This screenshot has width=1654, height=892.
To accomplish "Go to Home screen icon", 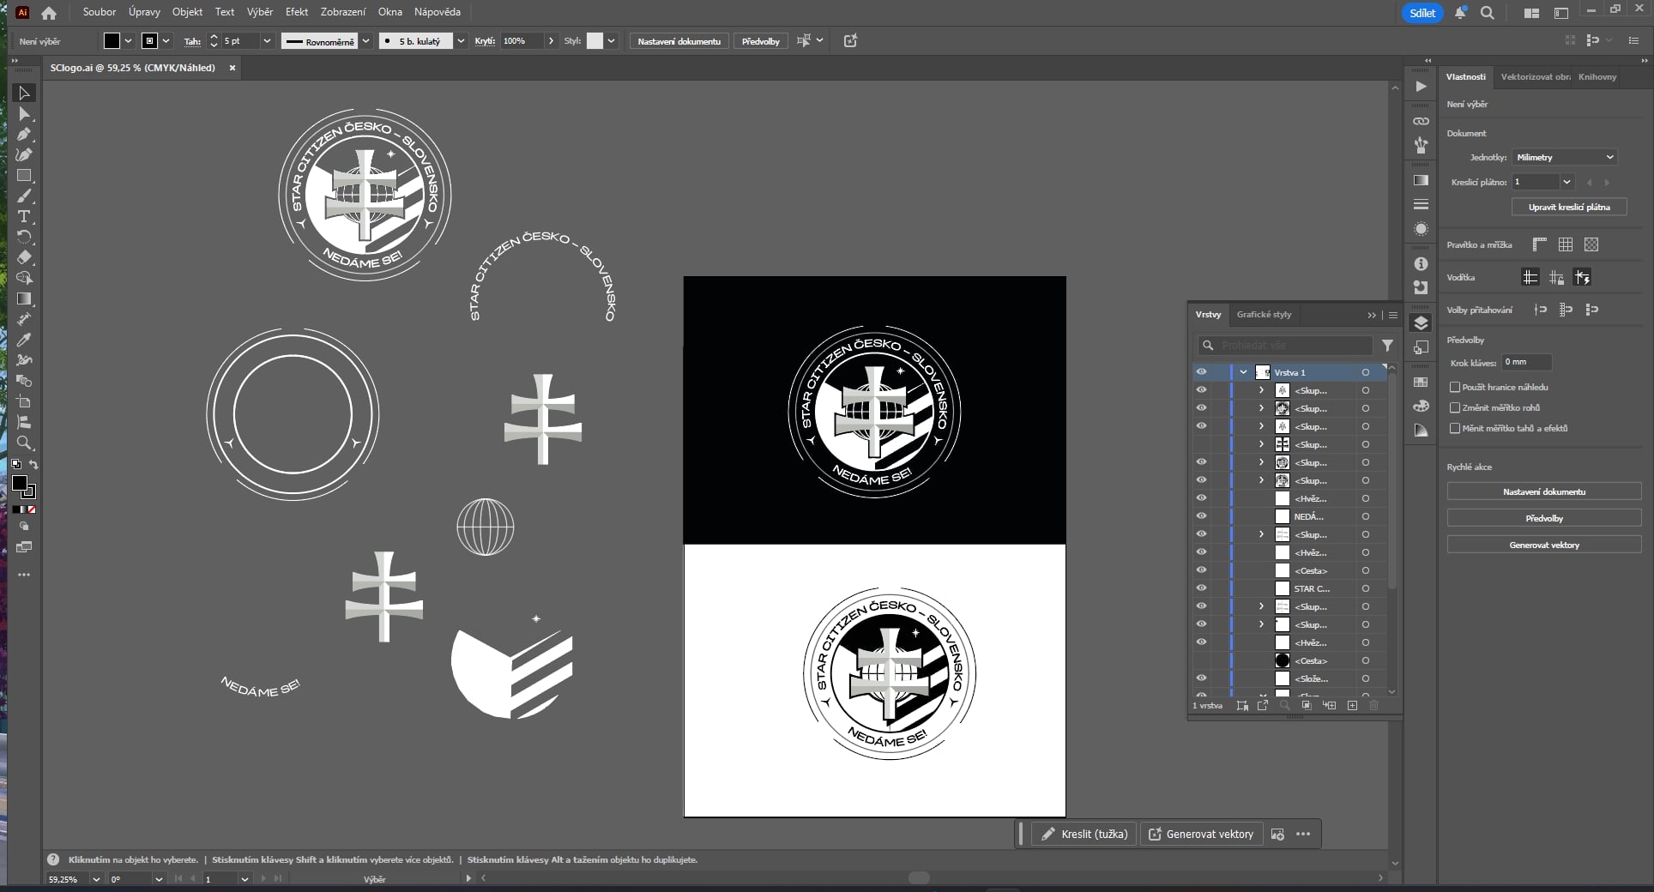I will tap(49, 13).
